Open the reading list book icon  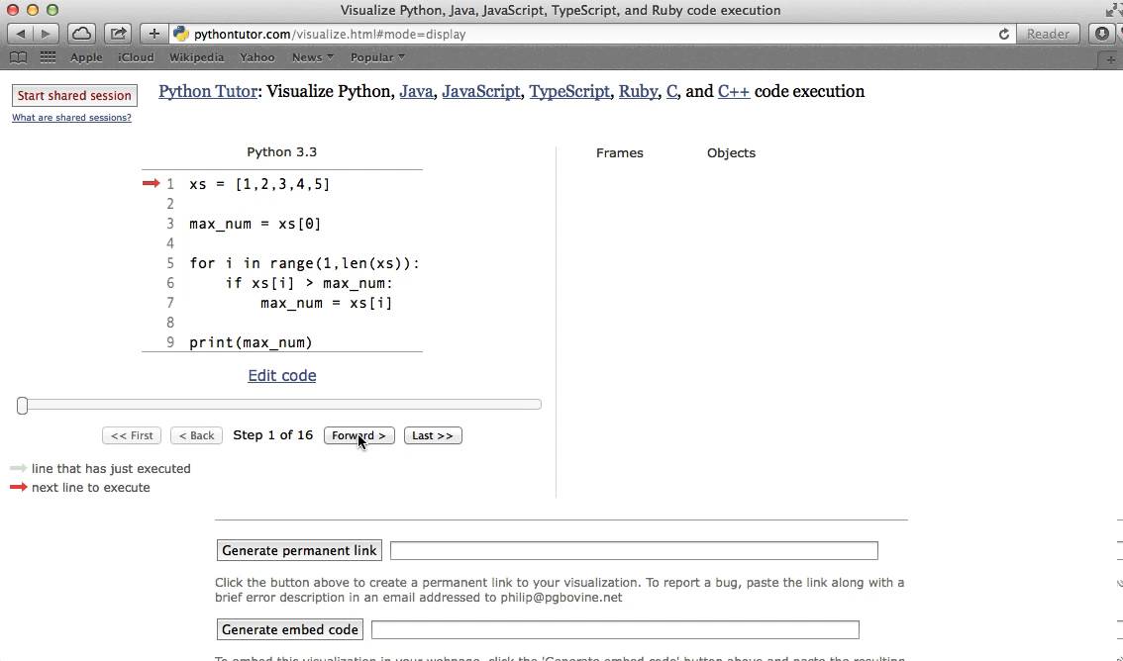coord(19,57)
